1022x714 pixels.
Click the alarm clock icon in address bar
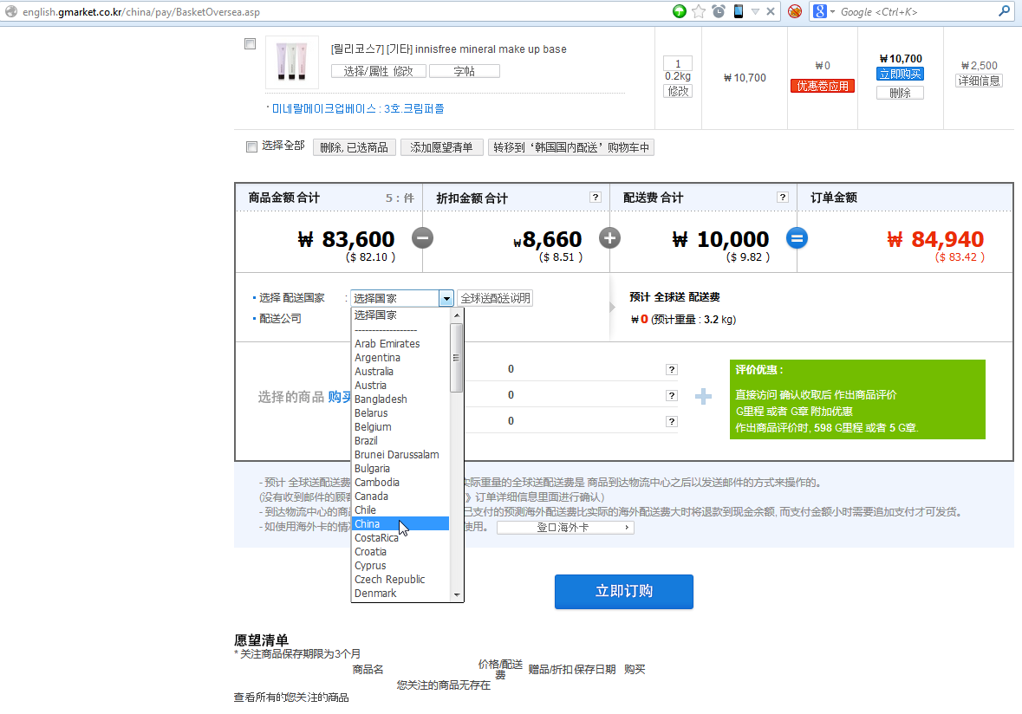tap(719, 11)
